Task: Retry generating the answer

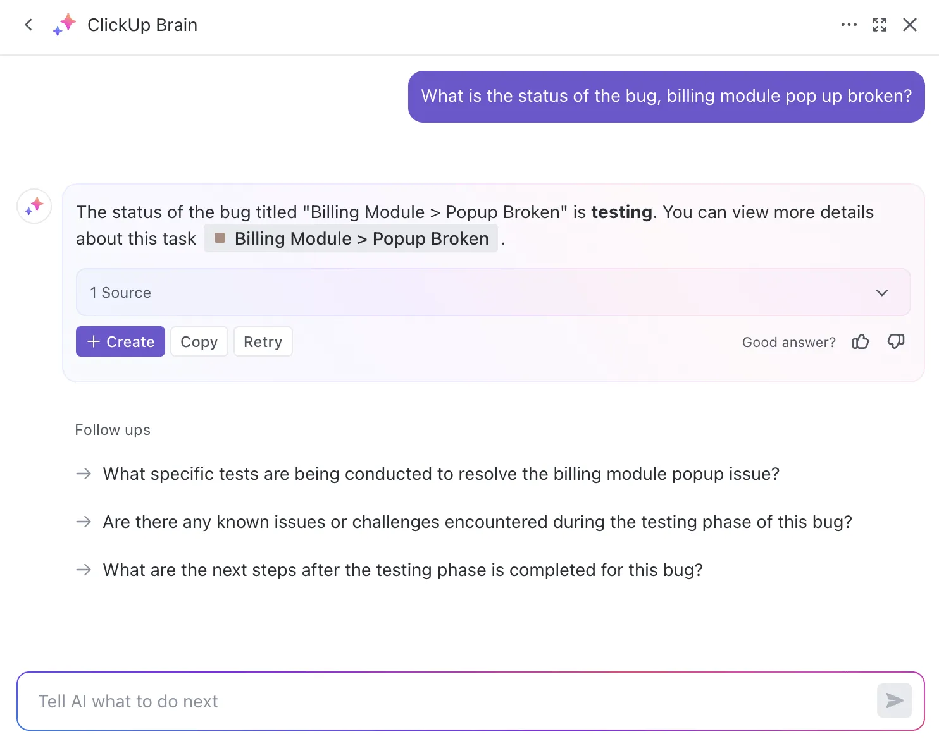Action: click(263, 341)
